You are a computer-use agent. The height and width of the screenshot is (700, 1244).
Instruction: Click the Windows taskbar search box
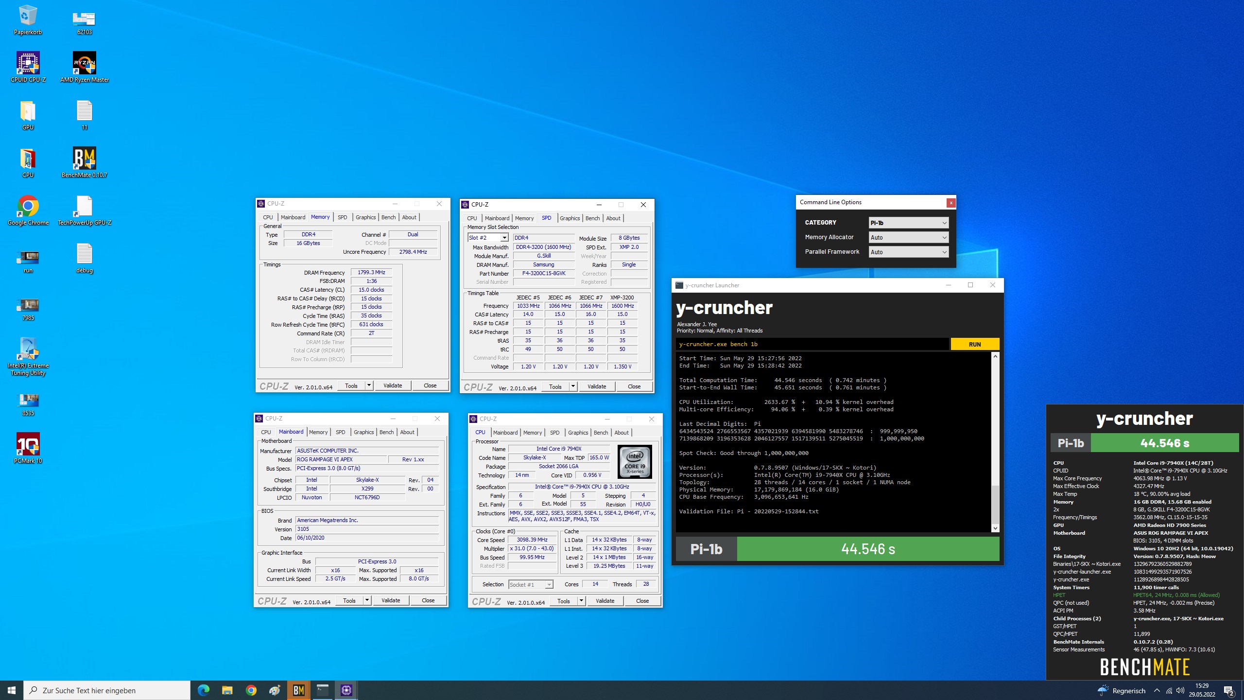click(x=107, y=690)
